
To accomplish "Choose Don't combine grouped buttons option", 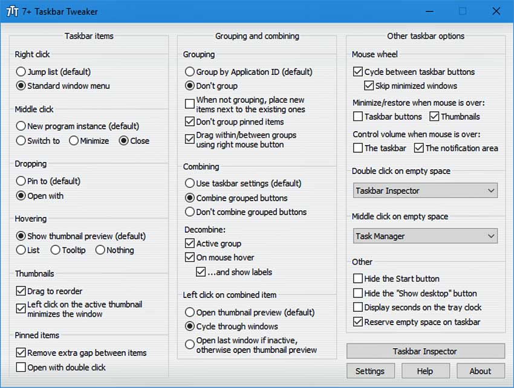I will (190, 212).
